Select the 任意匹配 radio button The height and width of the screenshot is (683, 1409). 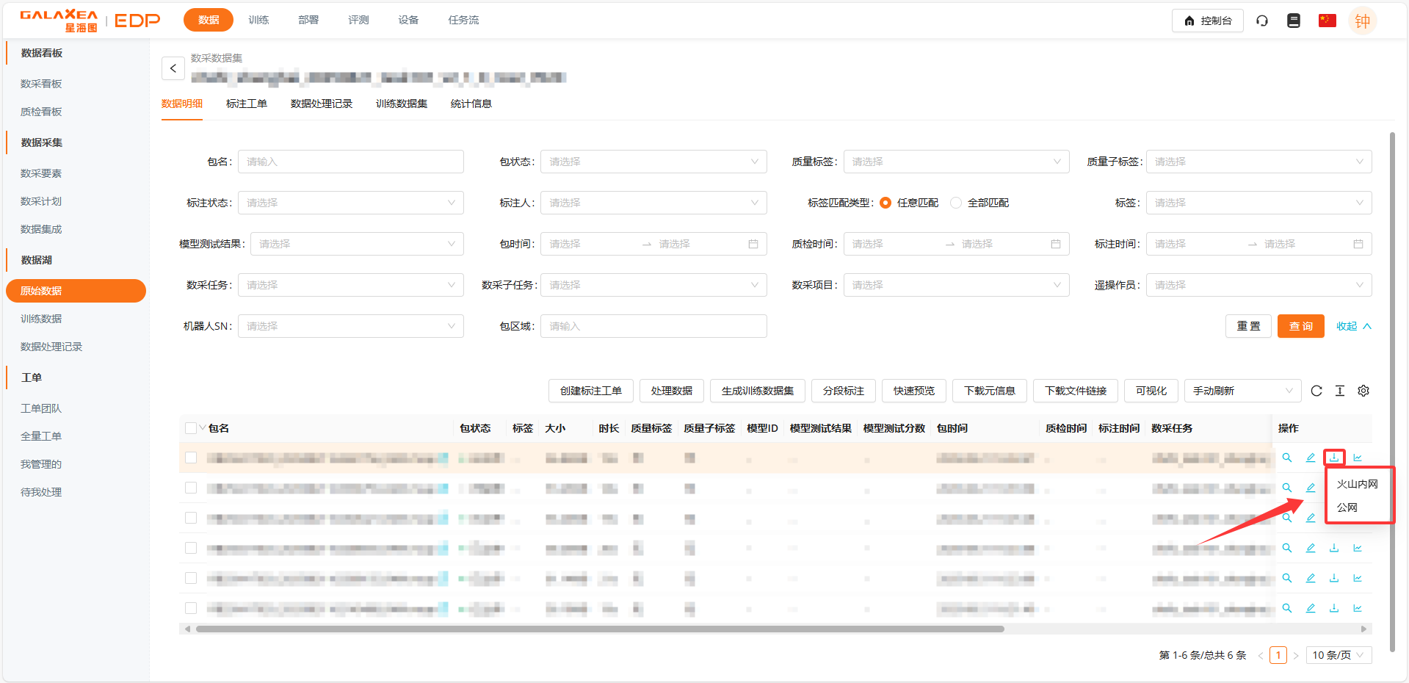pyautogui.click(x=885, y=203)
